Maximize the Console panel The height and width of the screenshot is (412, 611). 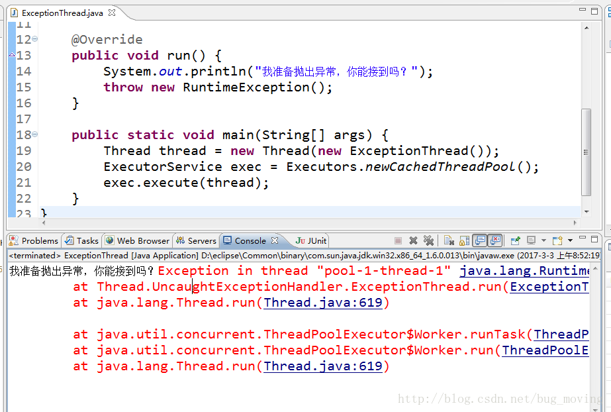pyautogui.click(x=594, y=239)
